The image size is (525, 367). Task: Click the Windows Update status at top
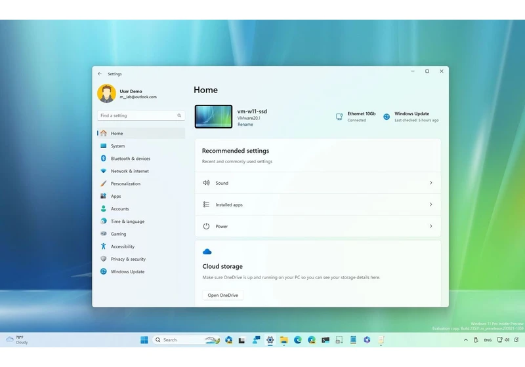(411, 117)
